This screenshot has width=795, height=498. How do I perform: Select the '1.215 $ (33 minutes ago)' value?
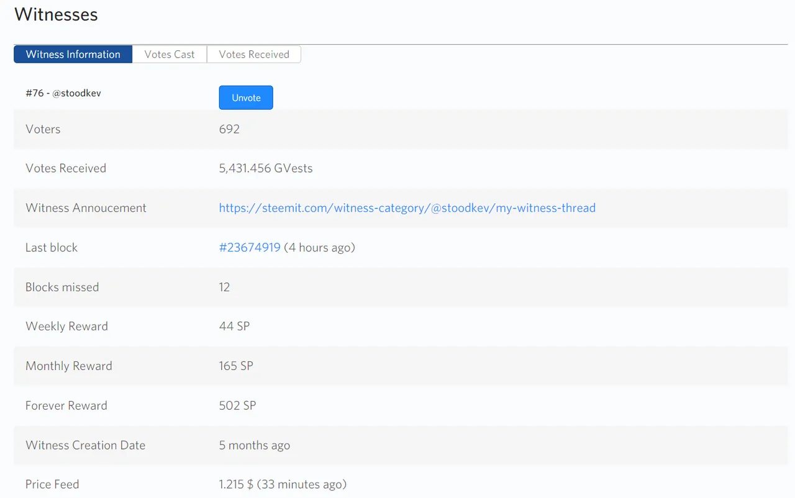point(283,484)
